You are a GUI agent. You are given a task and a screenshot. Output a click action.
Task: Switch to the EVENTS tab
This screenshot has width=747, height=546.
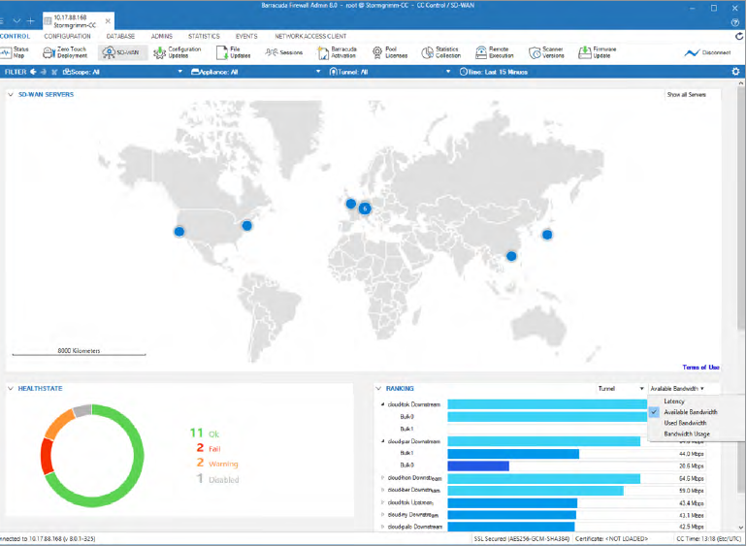(246, 36)
